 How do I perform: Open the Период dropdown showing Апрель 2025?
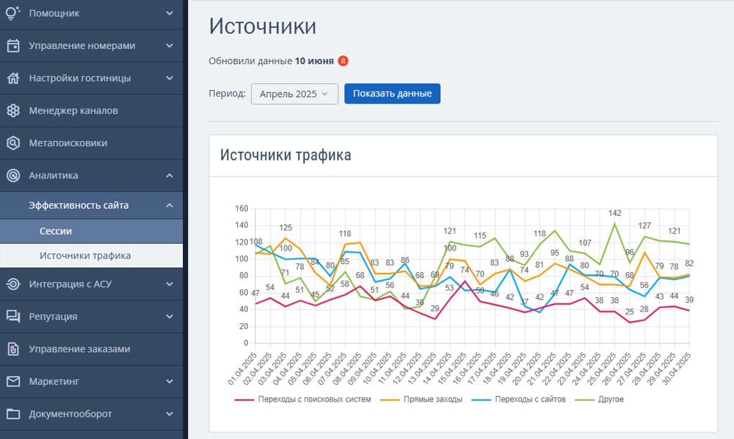tap(295, 94)
